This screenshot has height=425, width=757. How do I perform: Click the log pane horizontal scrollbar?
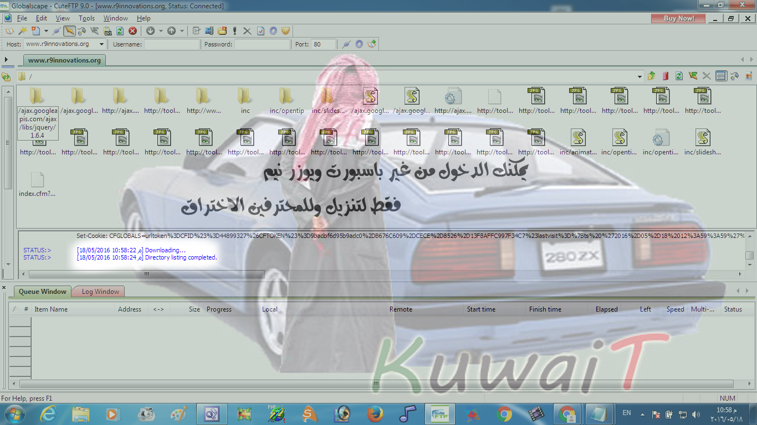146,274
